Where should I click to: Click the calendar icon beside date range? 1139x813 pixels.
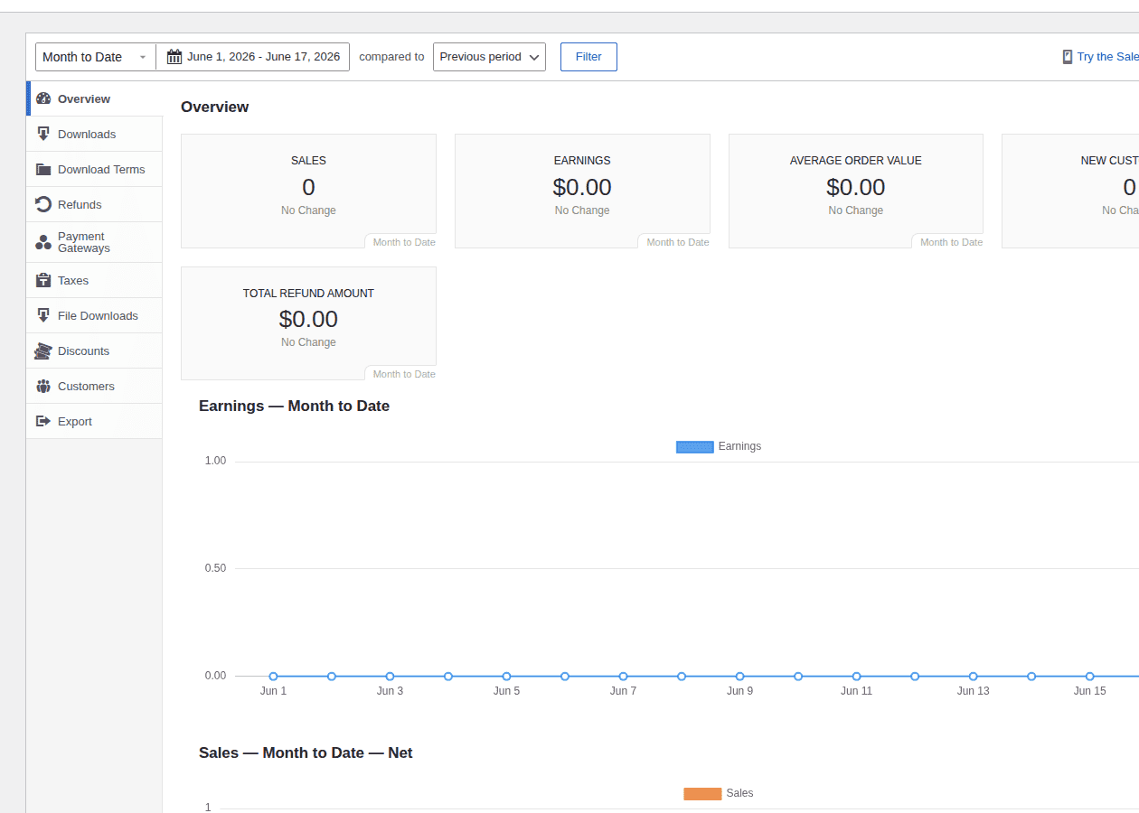[174, 57]
